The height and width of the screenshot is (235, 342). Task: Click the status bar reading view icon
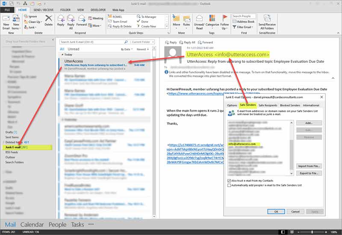pyautogui.click(x=292, y=232)
